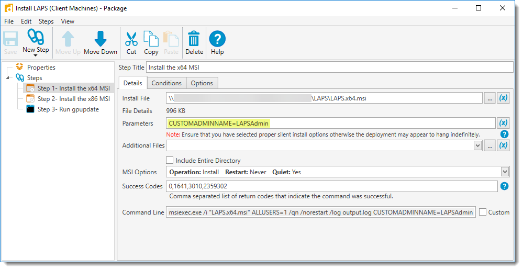Click the Move Down arrow icon
This screenshot has width=523, height=270.
tap(101, 39)
